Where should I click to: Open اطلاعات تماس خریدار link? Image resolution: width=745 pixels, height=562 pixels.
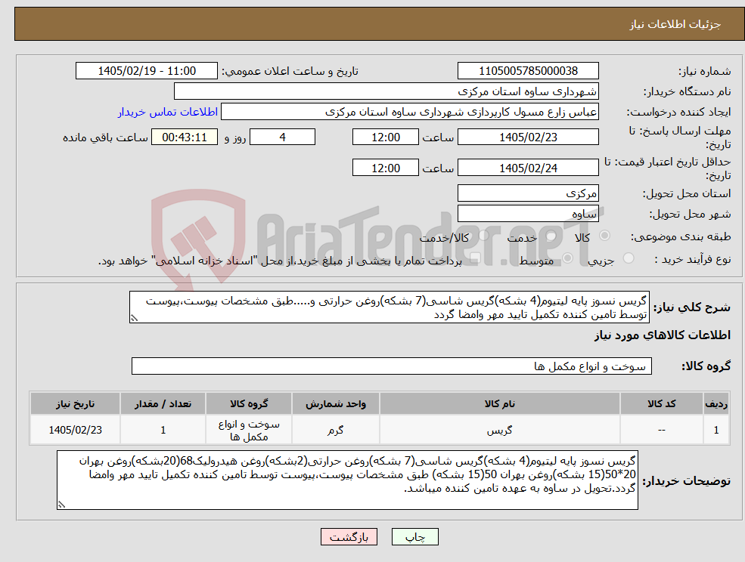(x=168, y=112)
